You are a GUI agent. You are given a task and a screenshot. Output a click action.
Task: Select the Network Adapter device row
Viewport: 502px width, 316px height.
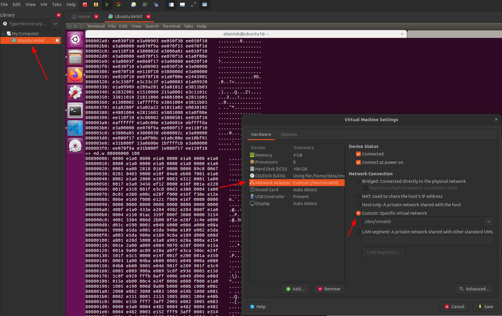296,183
